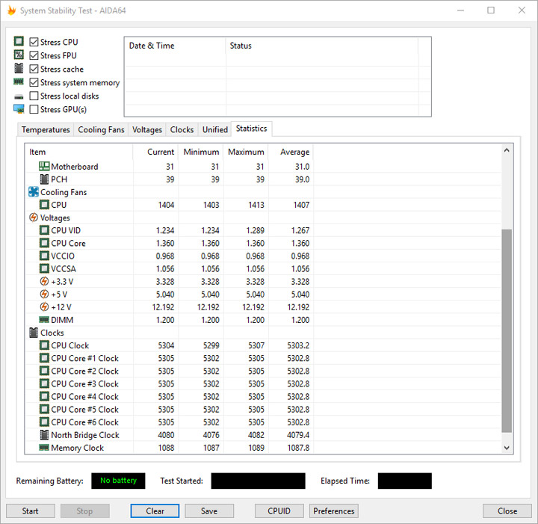
Task: Click the CPU Clock average value 5303.2
Action: tap(298, 345)
